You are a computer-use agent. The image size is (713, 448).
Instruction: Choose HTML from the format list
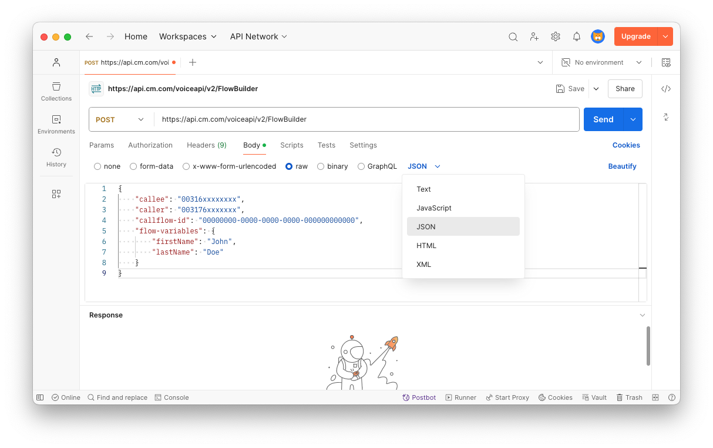tap(463, 246)
